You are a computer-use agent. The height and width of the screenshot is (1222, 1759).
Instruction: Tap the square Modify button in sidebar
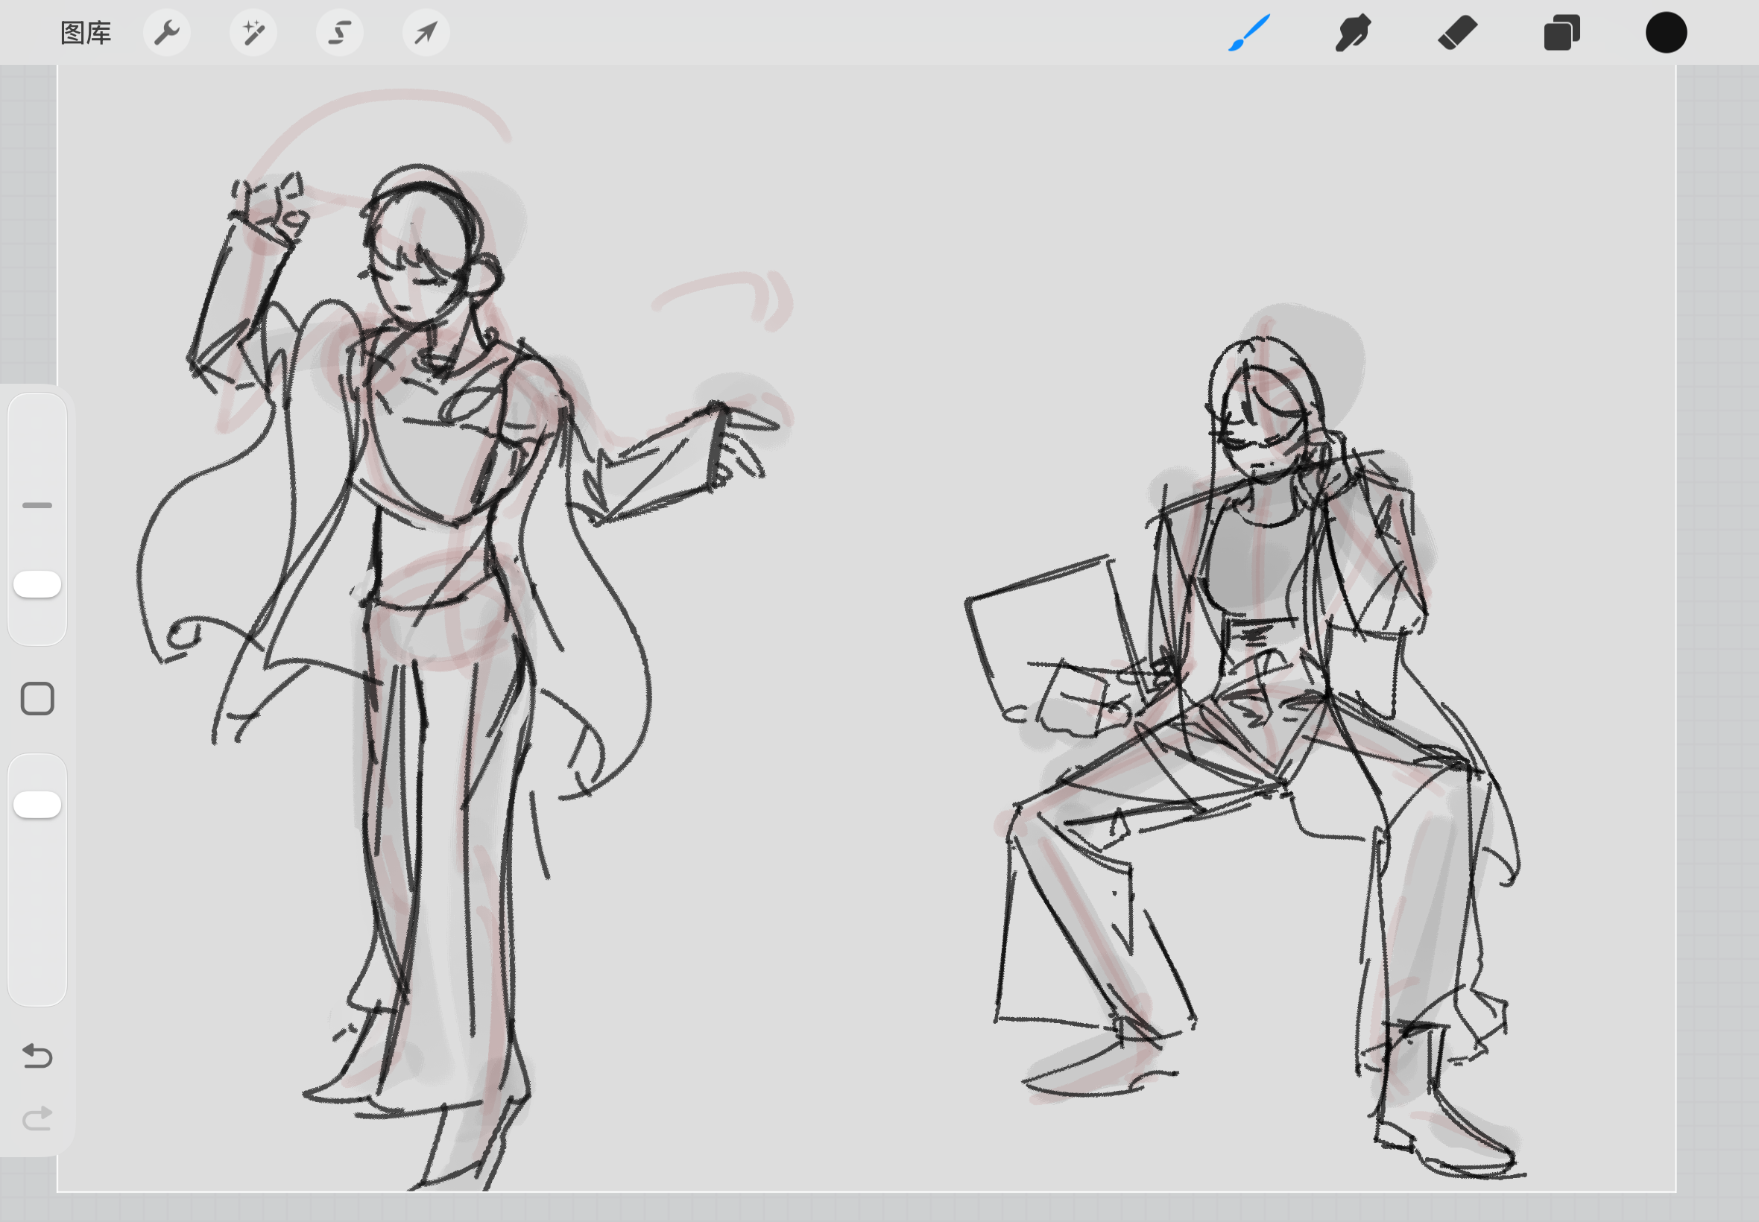(x=37, y=699)
